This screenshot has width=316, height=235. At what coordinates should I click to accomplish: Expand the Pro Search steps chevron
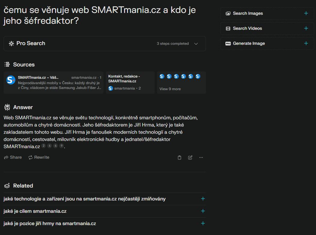pyautogui.click(x=196, y=44)
